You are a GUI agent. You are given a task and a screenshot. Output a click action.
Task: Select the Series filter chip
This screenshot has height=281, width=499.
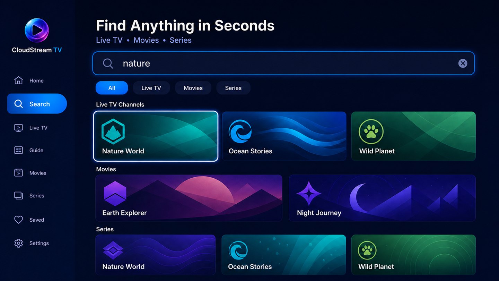[x=233, y=88]
